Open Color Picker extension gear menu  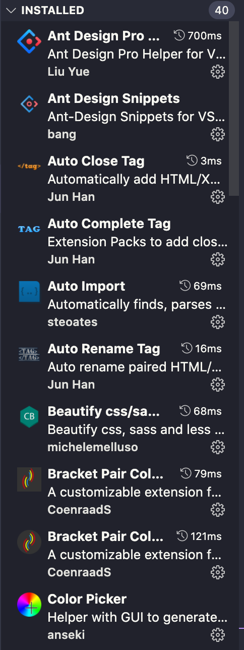click(217, 635)
